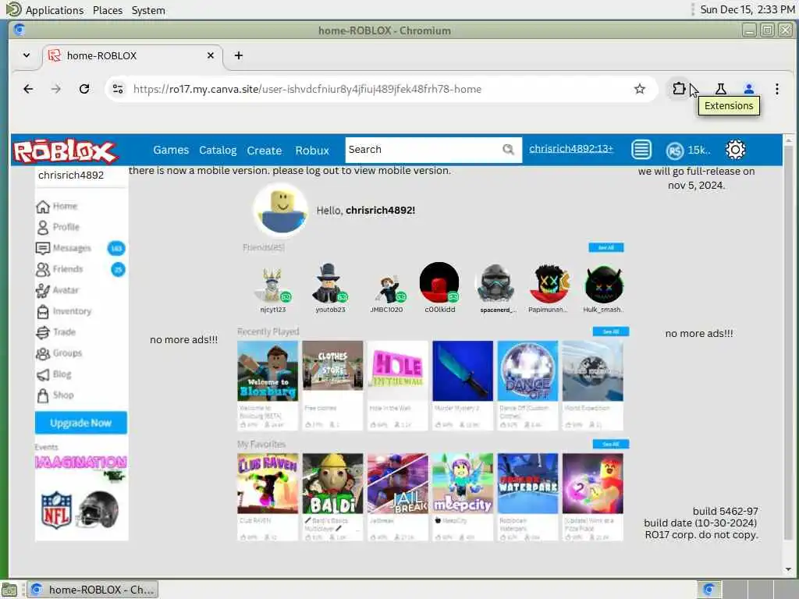Reload the page

click(84, 89)
